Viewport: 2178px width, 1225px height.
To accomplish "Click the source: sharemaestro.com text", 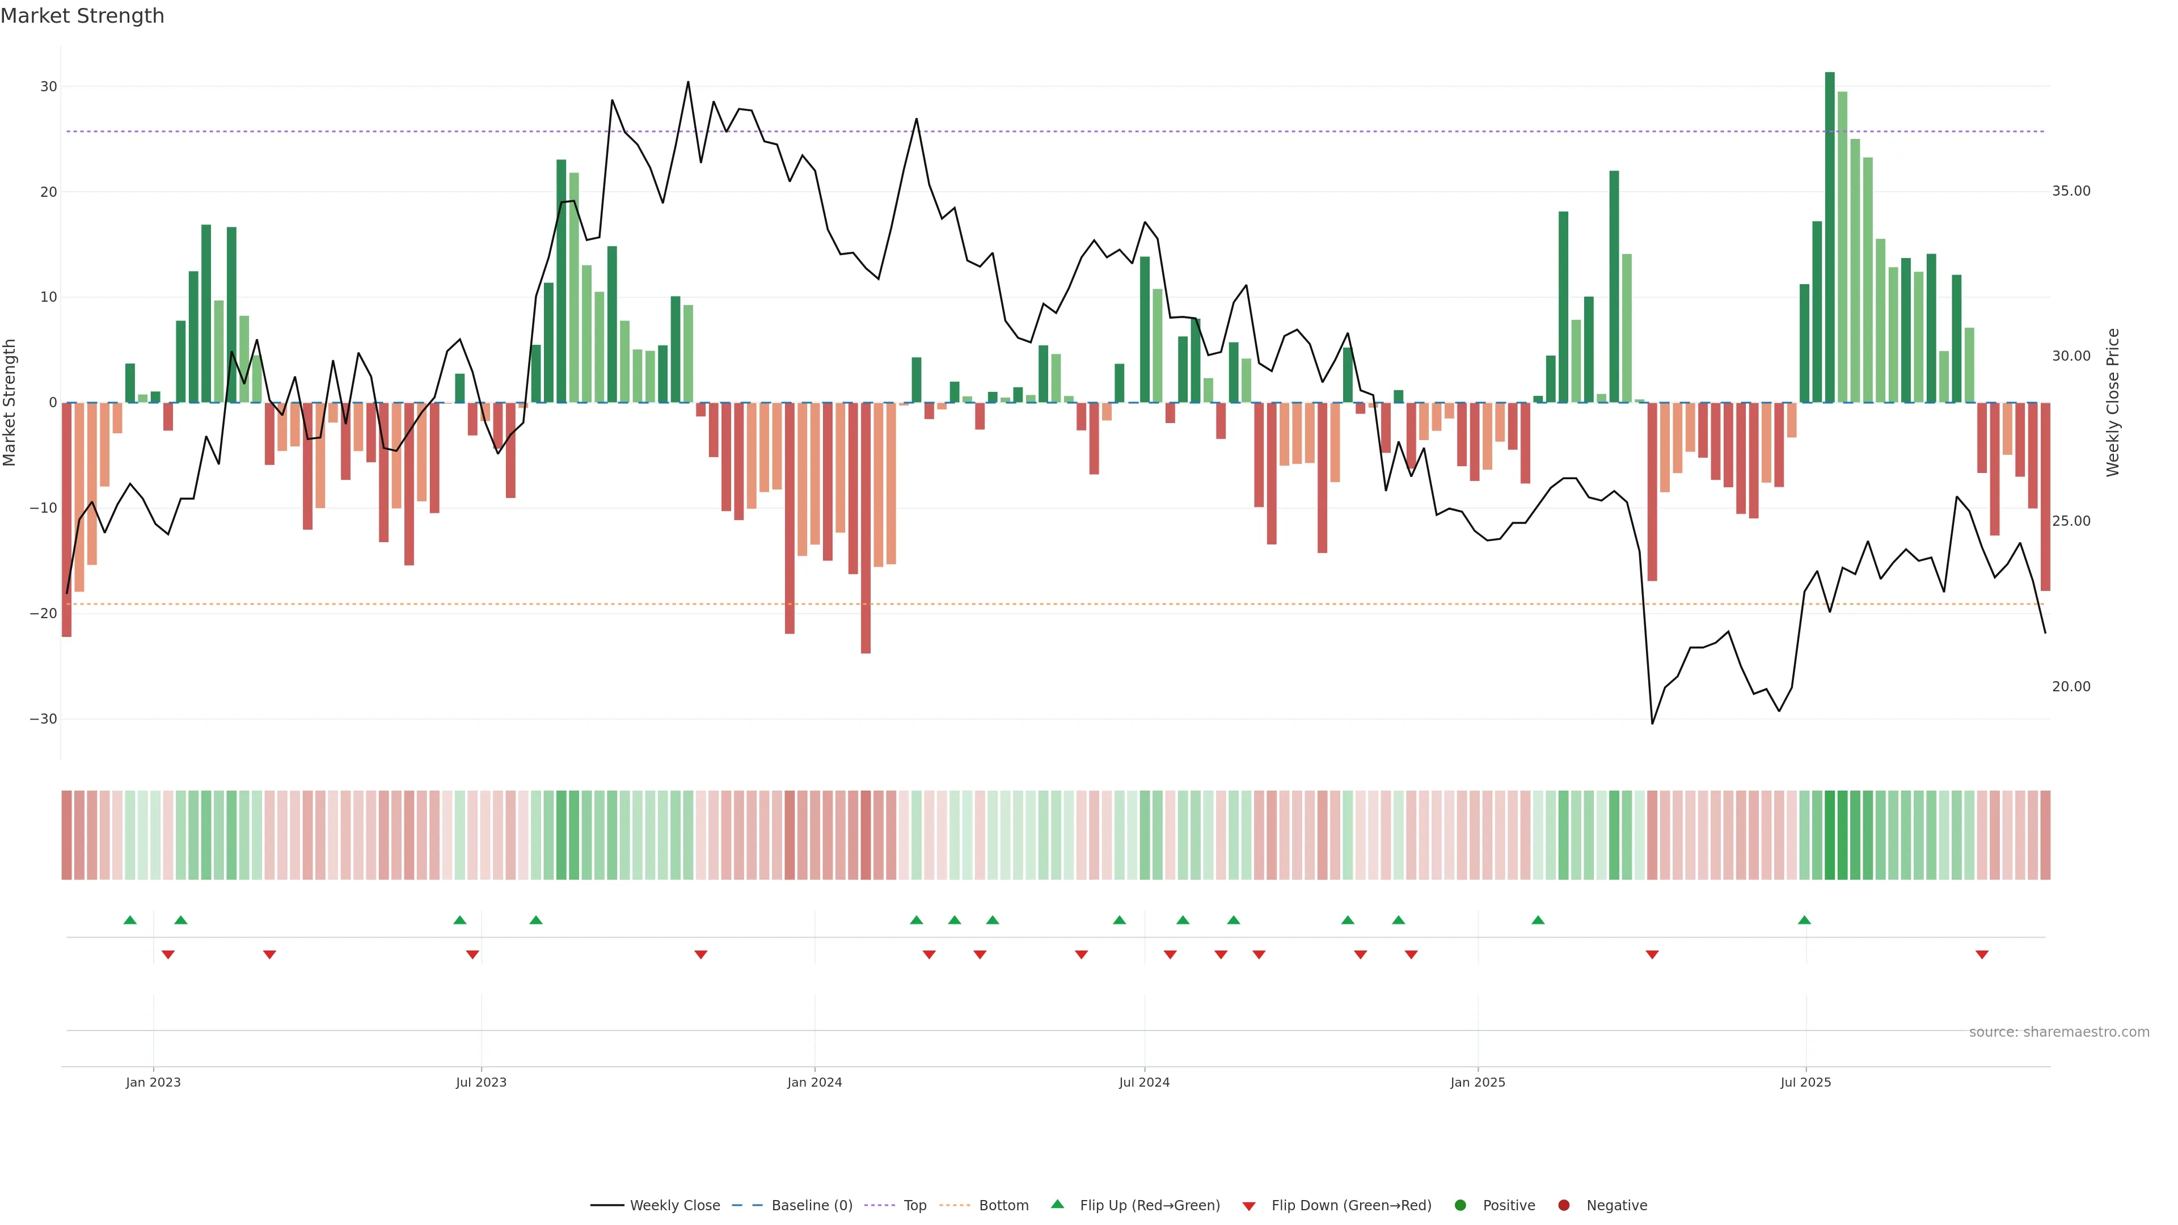I will pyautogui.click(x=2059, y=1032).
